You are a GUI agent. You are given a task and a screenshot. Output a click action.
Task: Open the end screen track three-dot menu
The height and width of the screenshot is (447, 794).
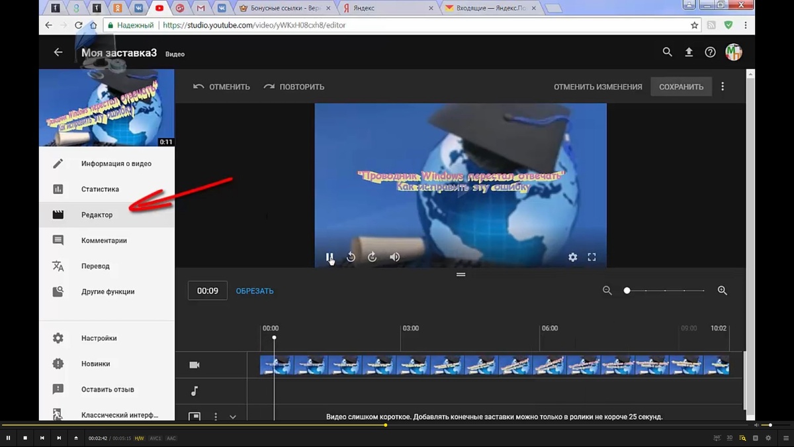216,417
